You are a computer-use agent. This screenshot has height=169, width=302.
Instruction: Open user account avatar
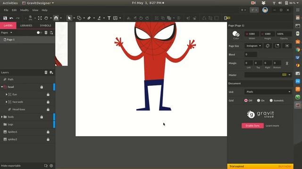pyautogui.click(x=265, y=10)
